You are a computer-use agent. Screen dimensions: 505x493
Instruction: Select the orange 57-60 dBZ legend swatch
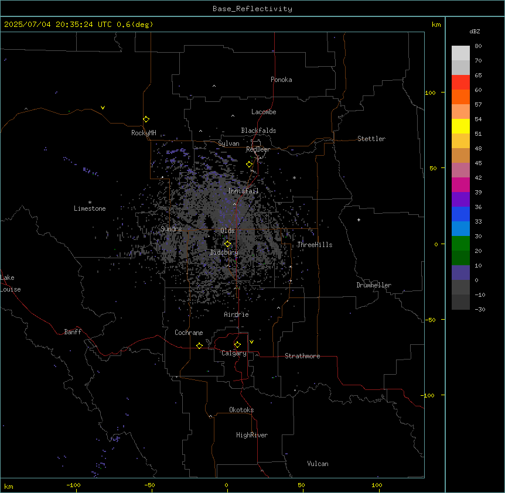click(460, 97)
